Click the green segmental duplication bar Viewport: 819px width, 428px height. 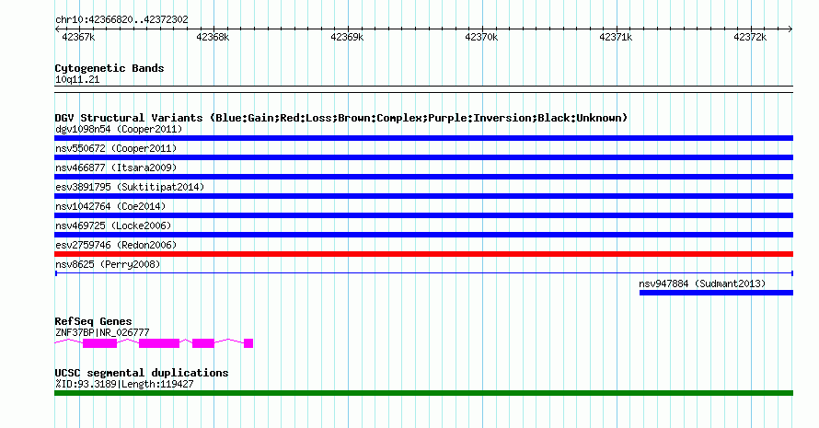[x=423, y=393]
